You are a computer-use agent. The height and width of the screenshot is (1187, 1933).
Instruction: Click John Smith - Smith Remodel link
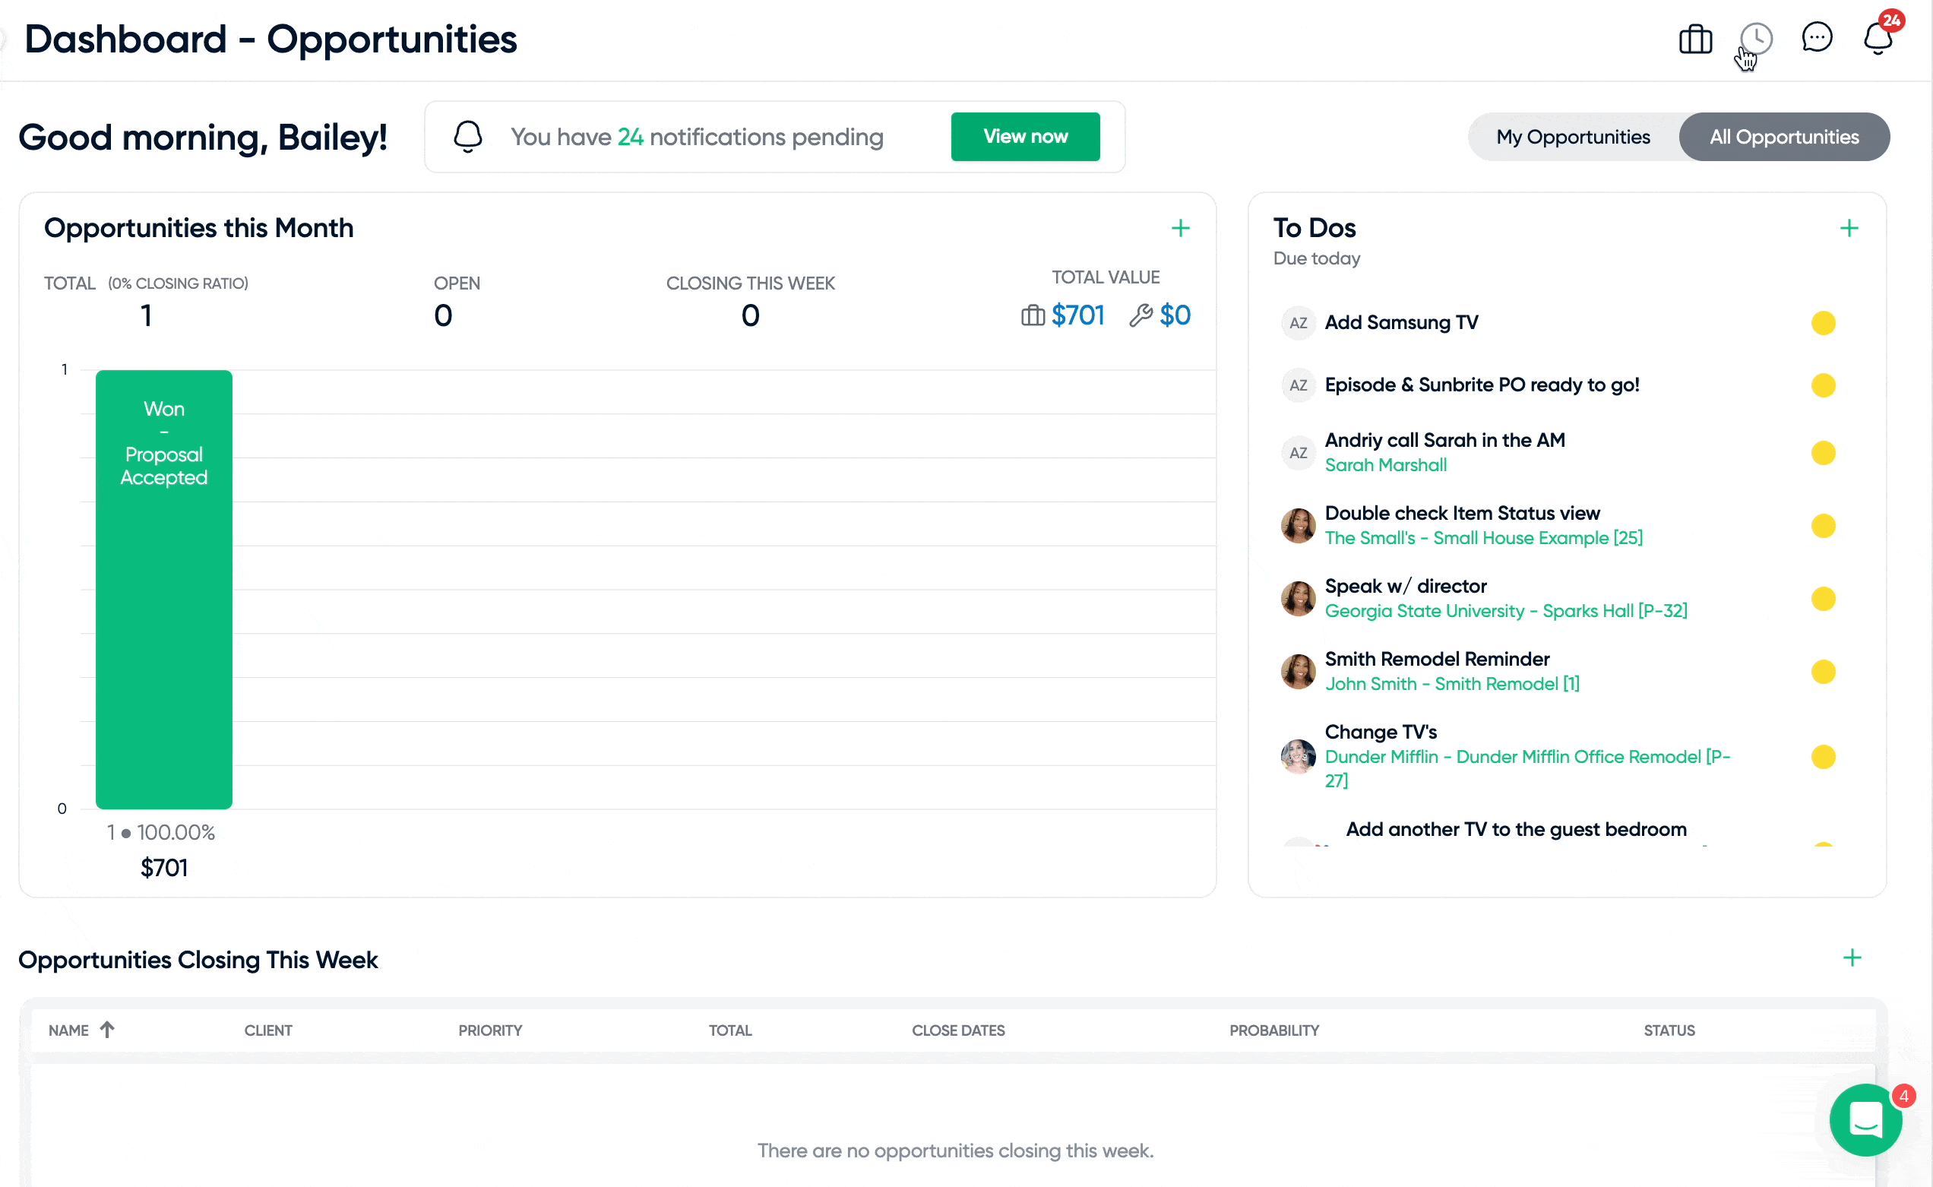pos(1450,685)
